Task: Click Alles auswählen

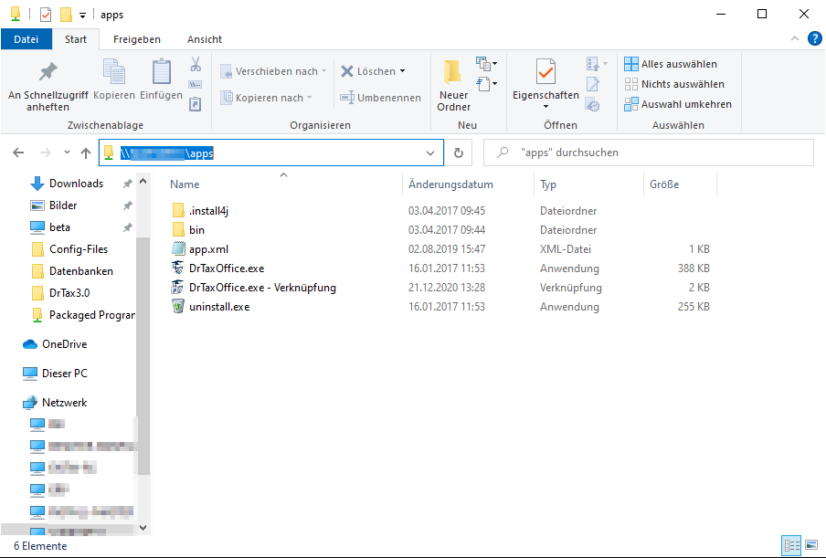Action: (671, 64)
